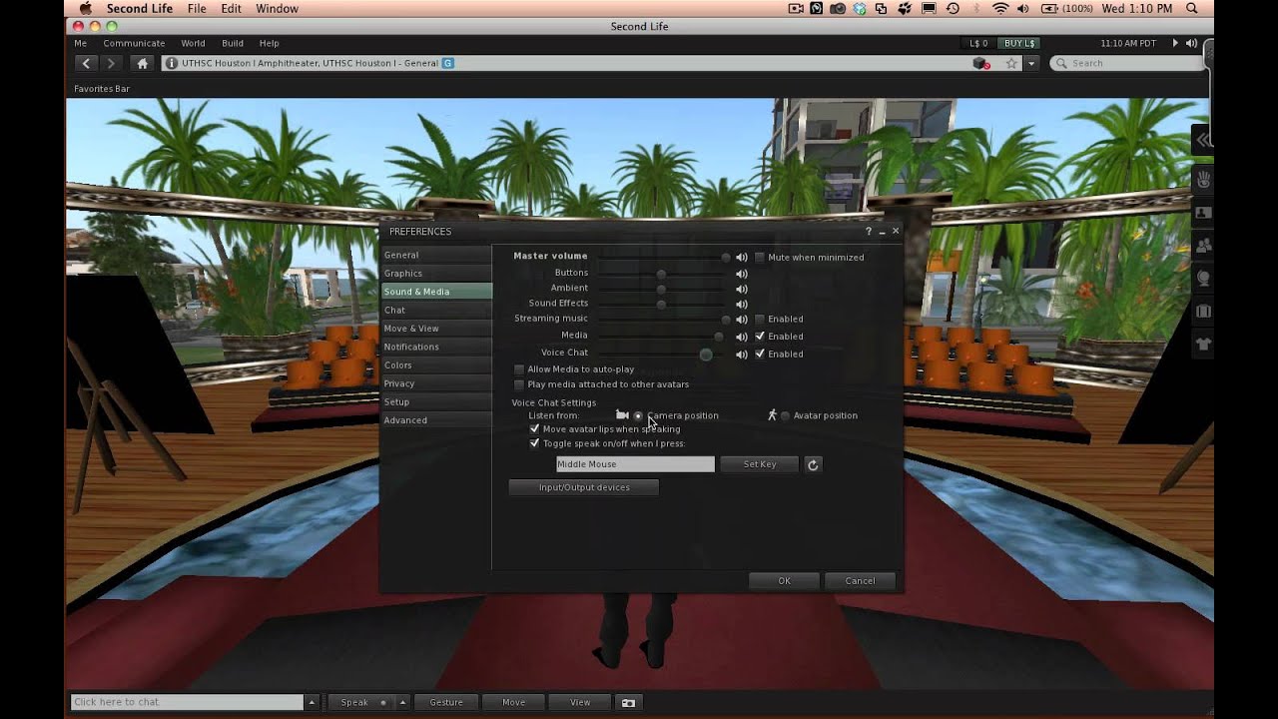This screenshot has height=719, width=1278.
Task: Open Preferences help question mark
Action: 868,231
